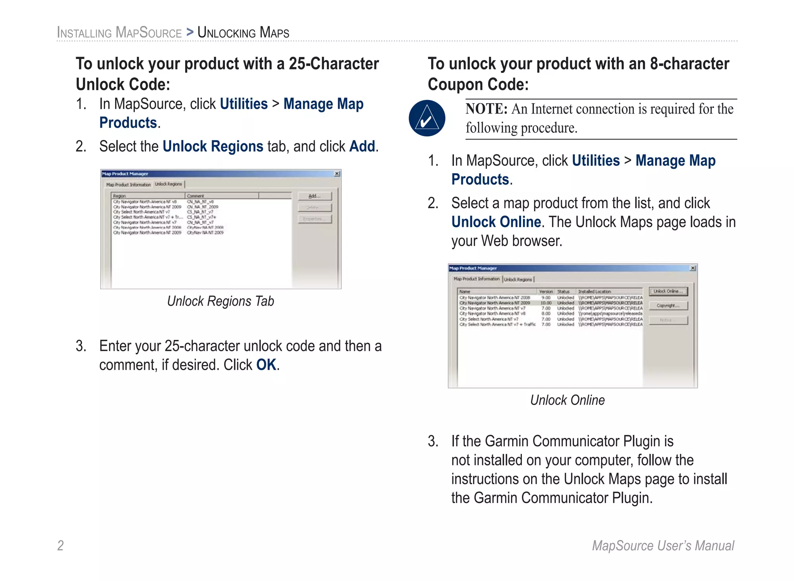Click the blue checkmark note icon
This screenshot has width=794, height=581.
426,118
